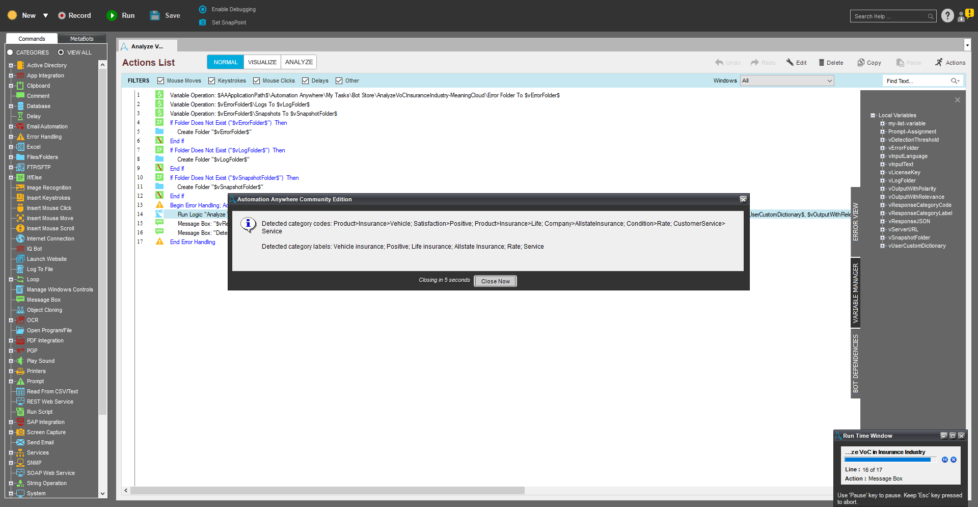978x507 pixels.
Task: Expand the vErrorFolder local variable
Action: coord(883,148)
